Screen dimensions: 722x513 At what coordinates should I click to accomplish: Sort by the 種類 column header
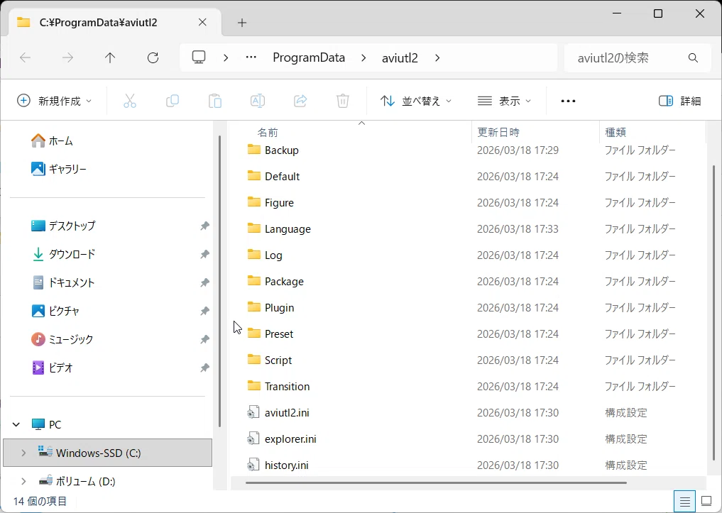click(616, 133)
